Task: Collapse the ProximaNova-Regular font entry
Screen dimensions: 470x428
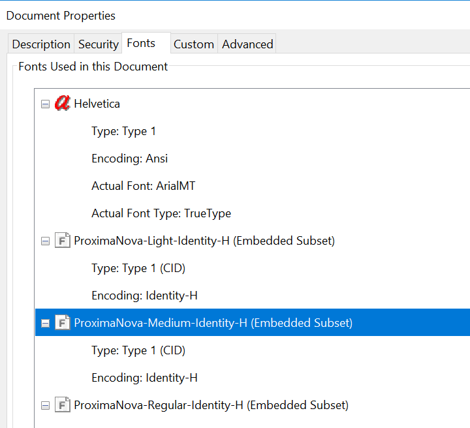Action: [45, 406]
